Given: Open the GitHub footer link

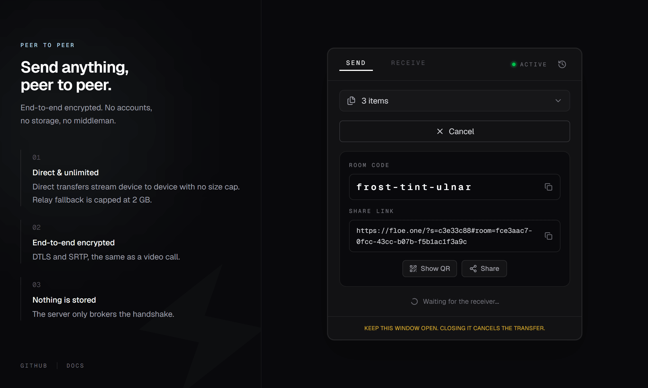Looking at the screenshot, I should (34, 366).
